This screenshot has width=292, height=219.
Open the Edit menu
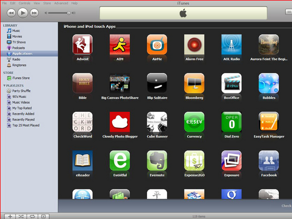(13, 3)
